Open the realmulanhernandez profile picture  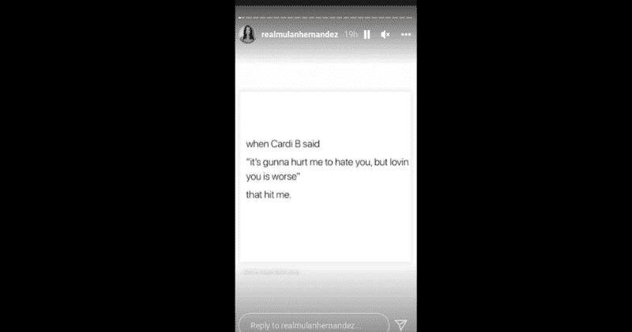[247, 34]
